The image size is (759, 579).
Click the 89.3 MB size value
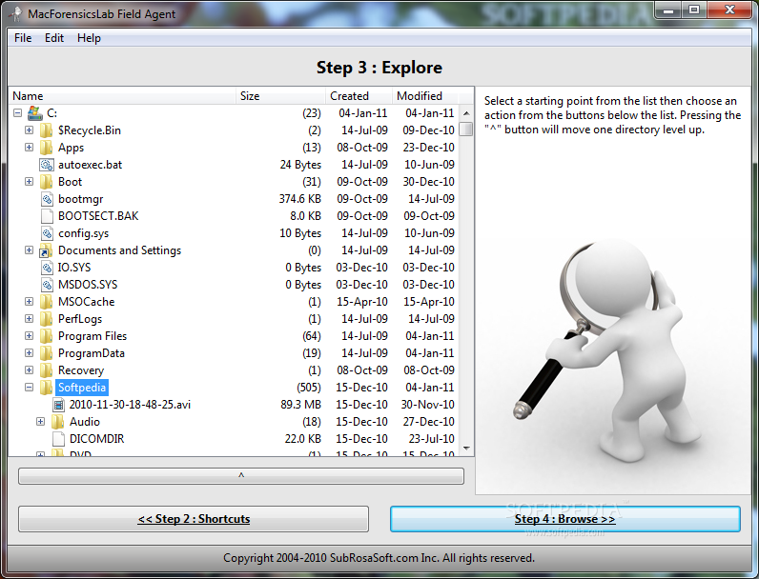click(x=300, y=405)
